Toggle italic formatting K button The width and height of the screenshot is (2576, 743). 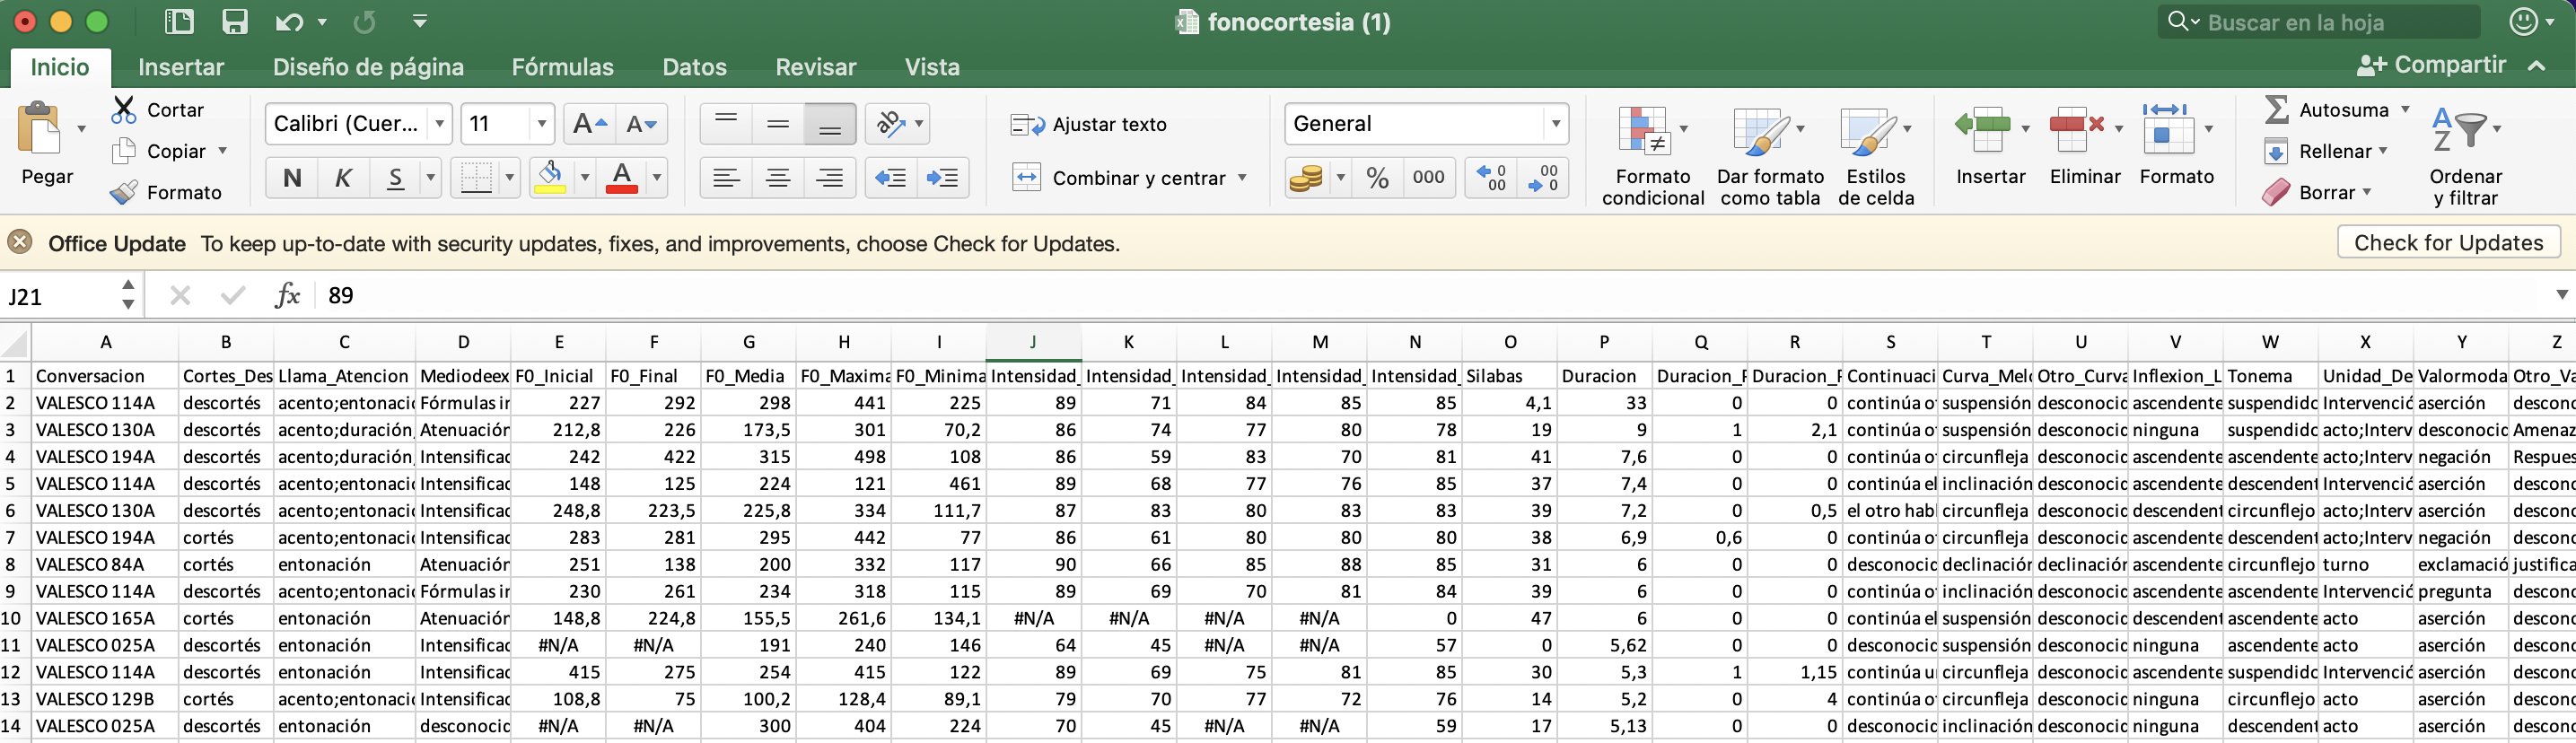343,178
